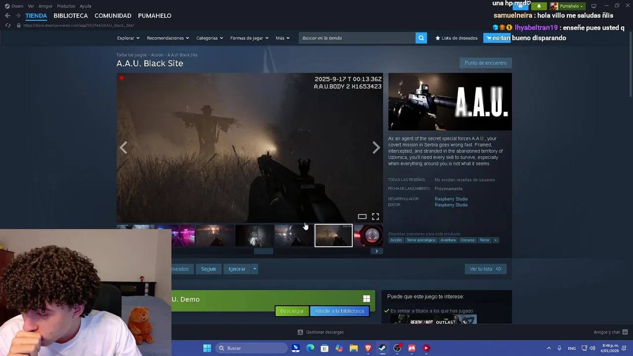This screenshot has width=633, height=356.
Task: Switch to the BIBLIOTECA tab
Action: click(71, 16)
